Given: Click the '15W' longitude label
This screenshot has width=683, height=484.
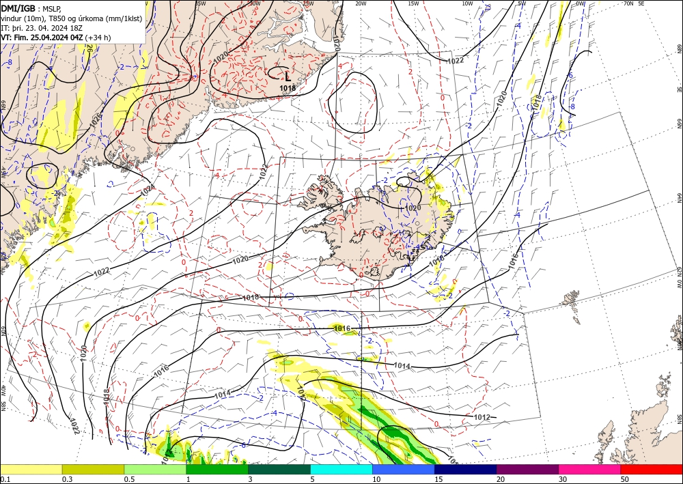Looking at the screenshot, I should (x=414, y=3).
